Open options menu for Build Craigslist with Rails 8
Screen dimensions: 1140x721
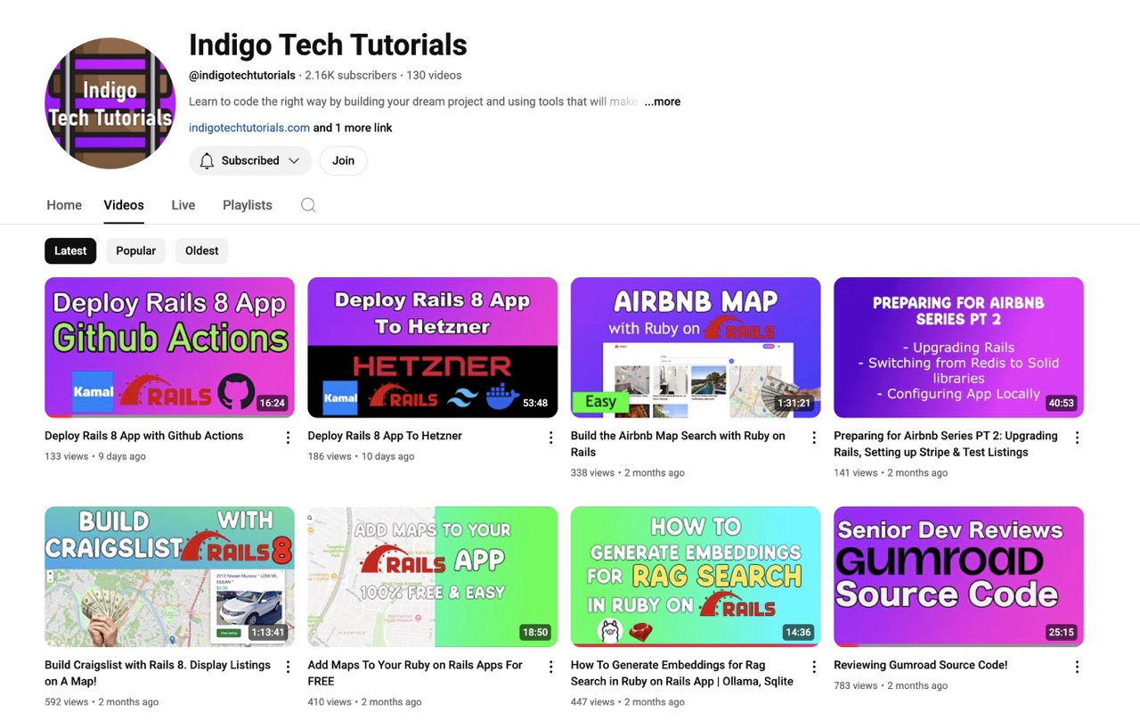[288, 667]
